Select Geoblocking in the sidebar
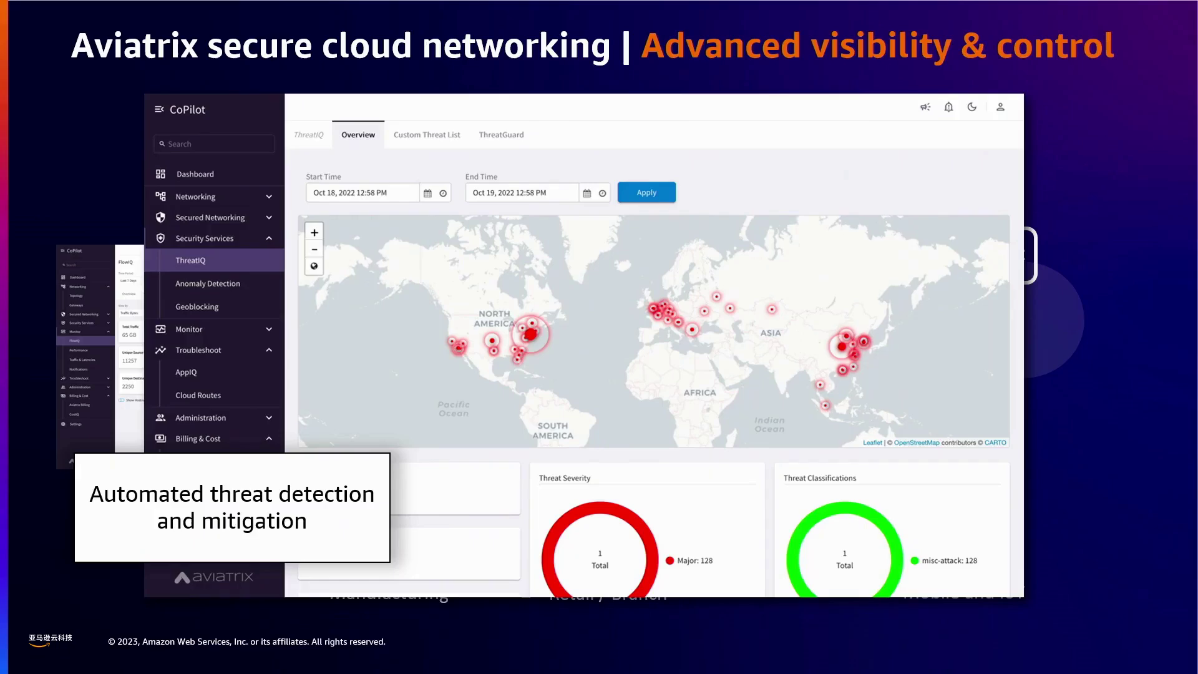Image resolution: width=1198 pixels, height=674 pixels. click(197, 307)
